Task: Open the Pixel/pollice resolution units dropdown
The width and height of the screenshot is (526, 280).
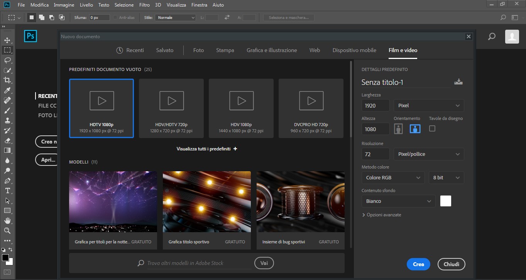Action: coord(428,154)
